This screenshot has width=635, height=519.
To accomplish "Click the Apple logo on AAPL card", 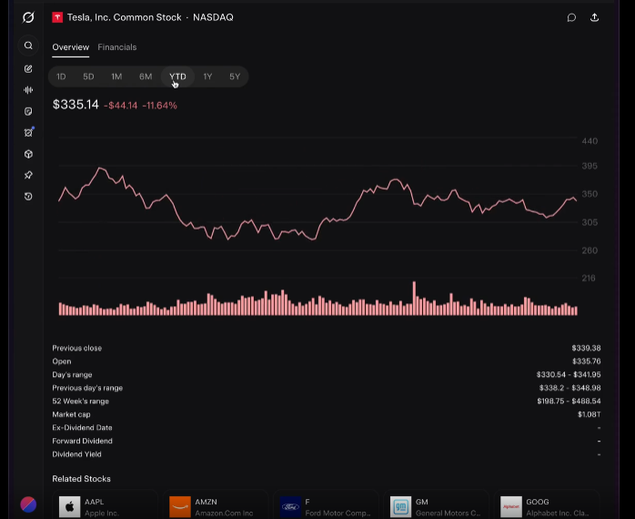I will tap(70, 507).
